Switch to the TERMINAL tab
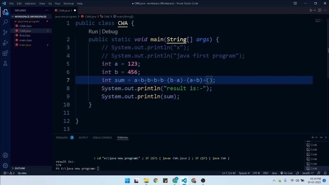Screen dimensions: 329x185 [122, 138]
